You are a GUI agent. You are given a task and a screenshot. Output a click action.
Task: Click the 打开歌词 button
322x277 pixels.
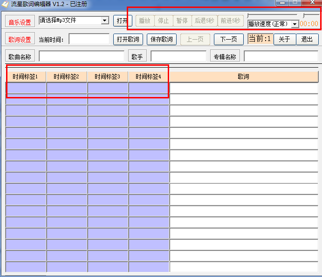click(128, 39)
